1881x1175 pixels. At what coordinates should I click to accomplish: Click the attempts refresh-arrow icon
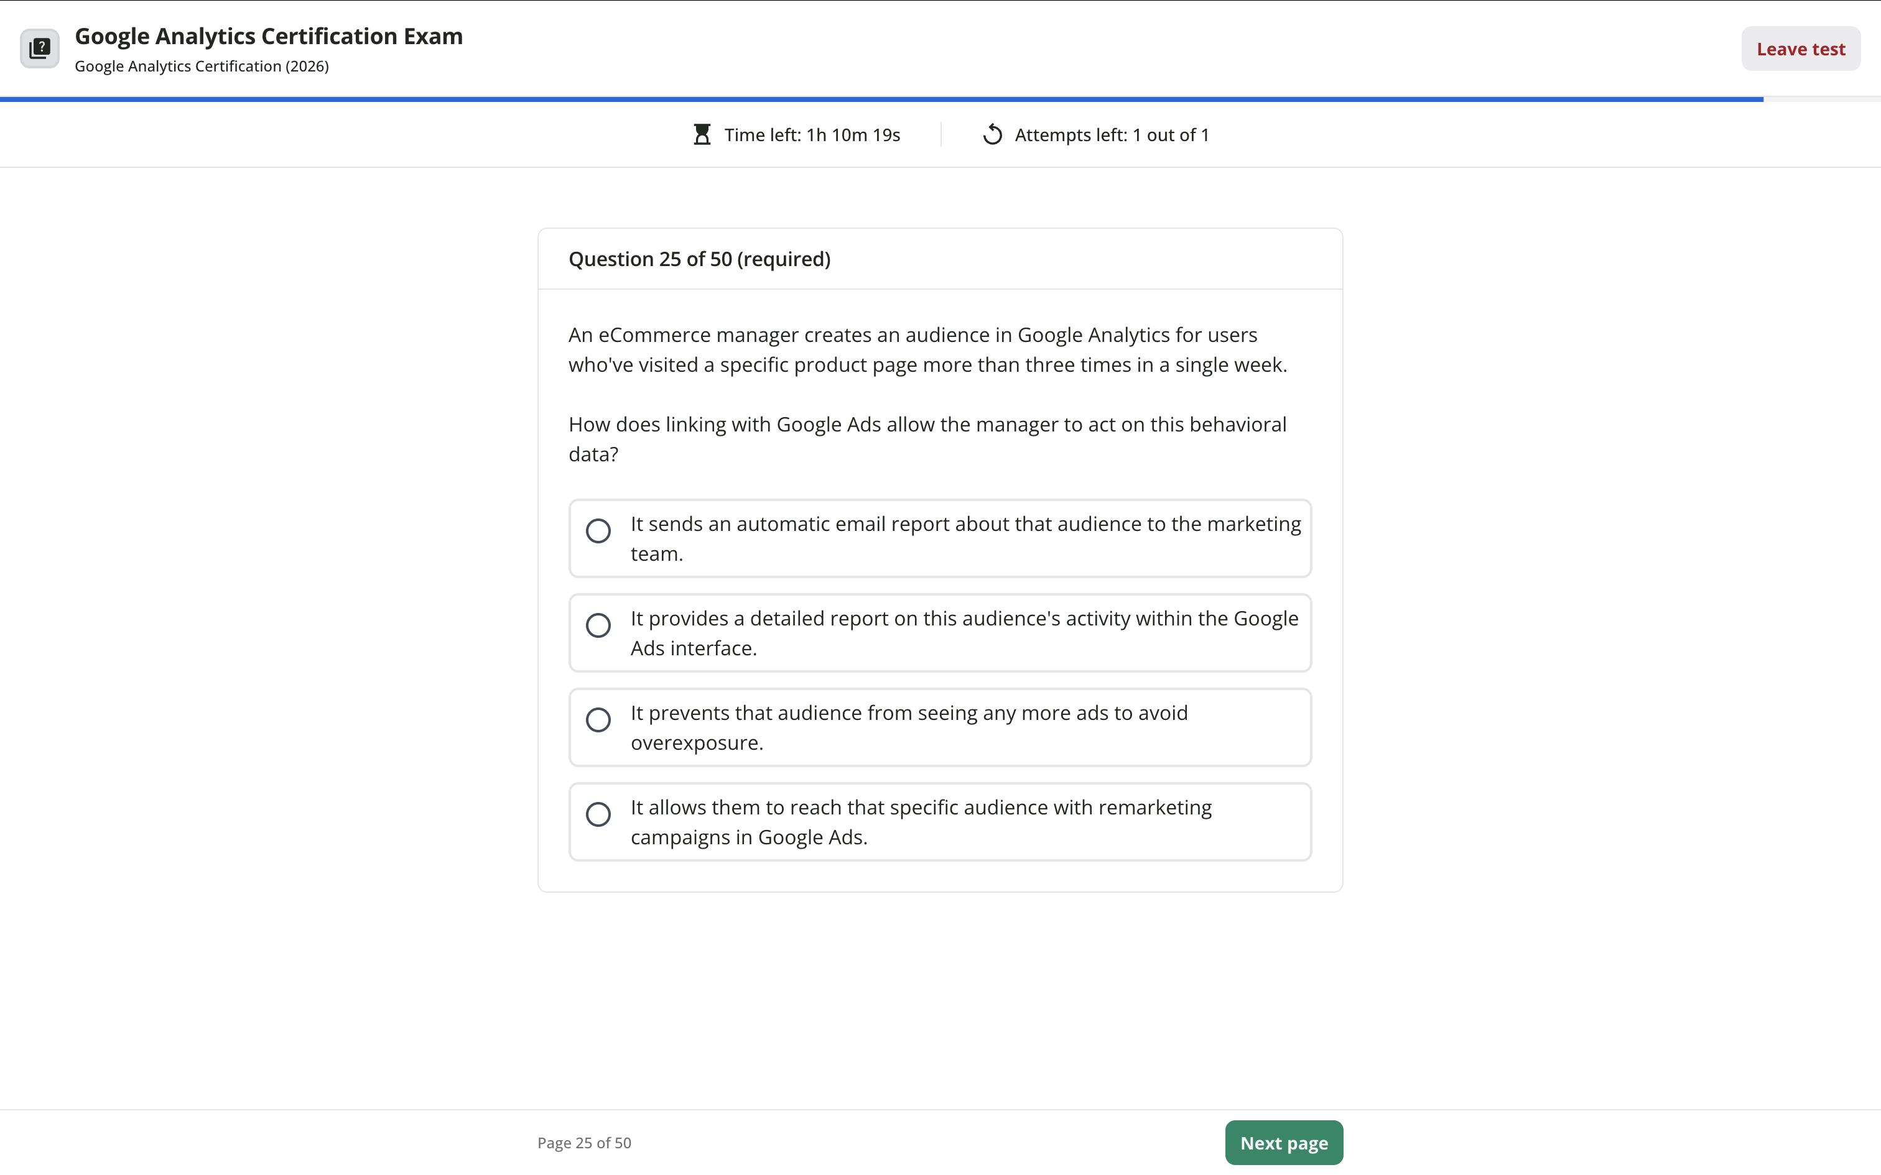(993, 134)
